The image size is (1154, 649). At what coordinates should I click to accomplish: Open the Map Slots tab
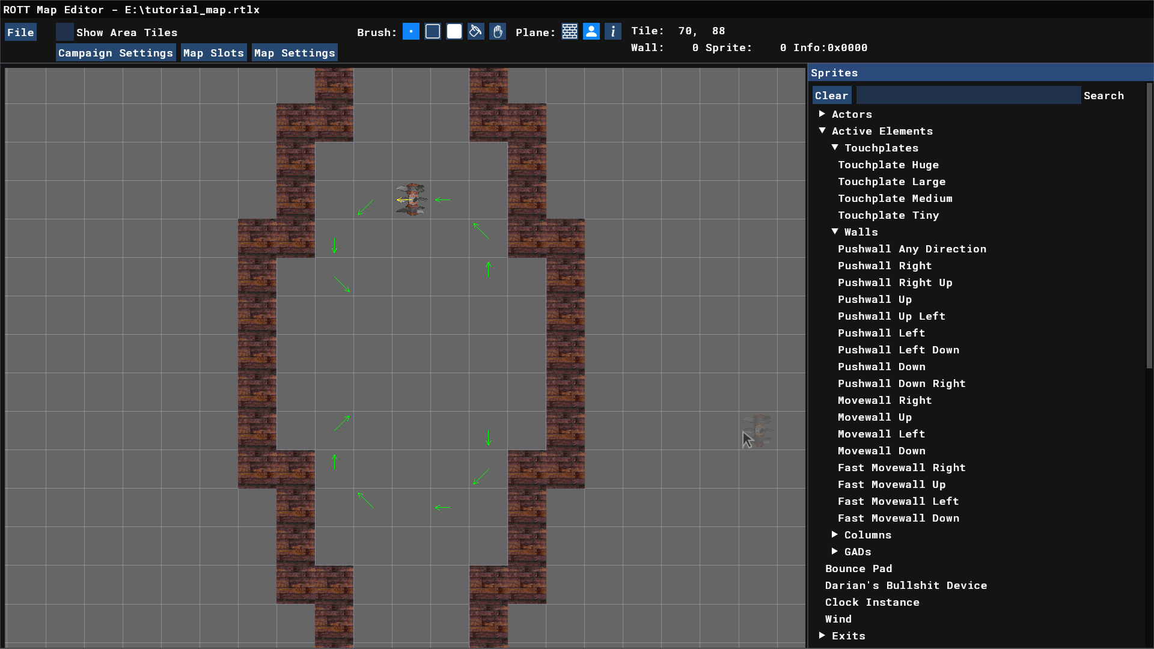[213, 53]
